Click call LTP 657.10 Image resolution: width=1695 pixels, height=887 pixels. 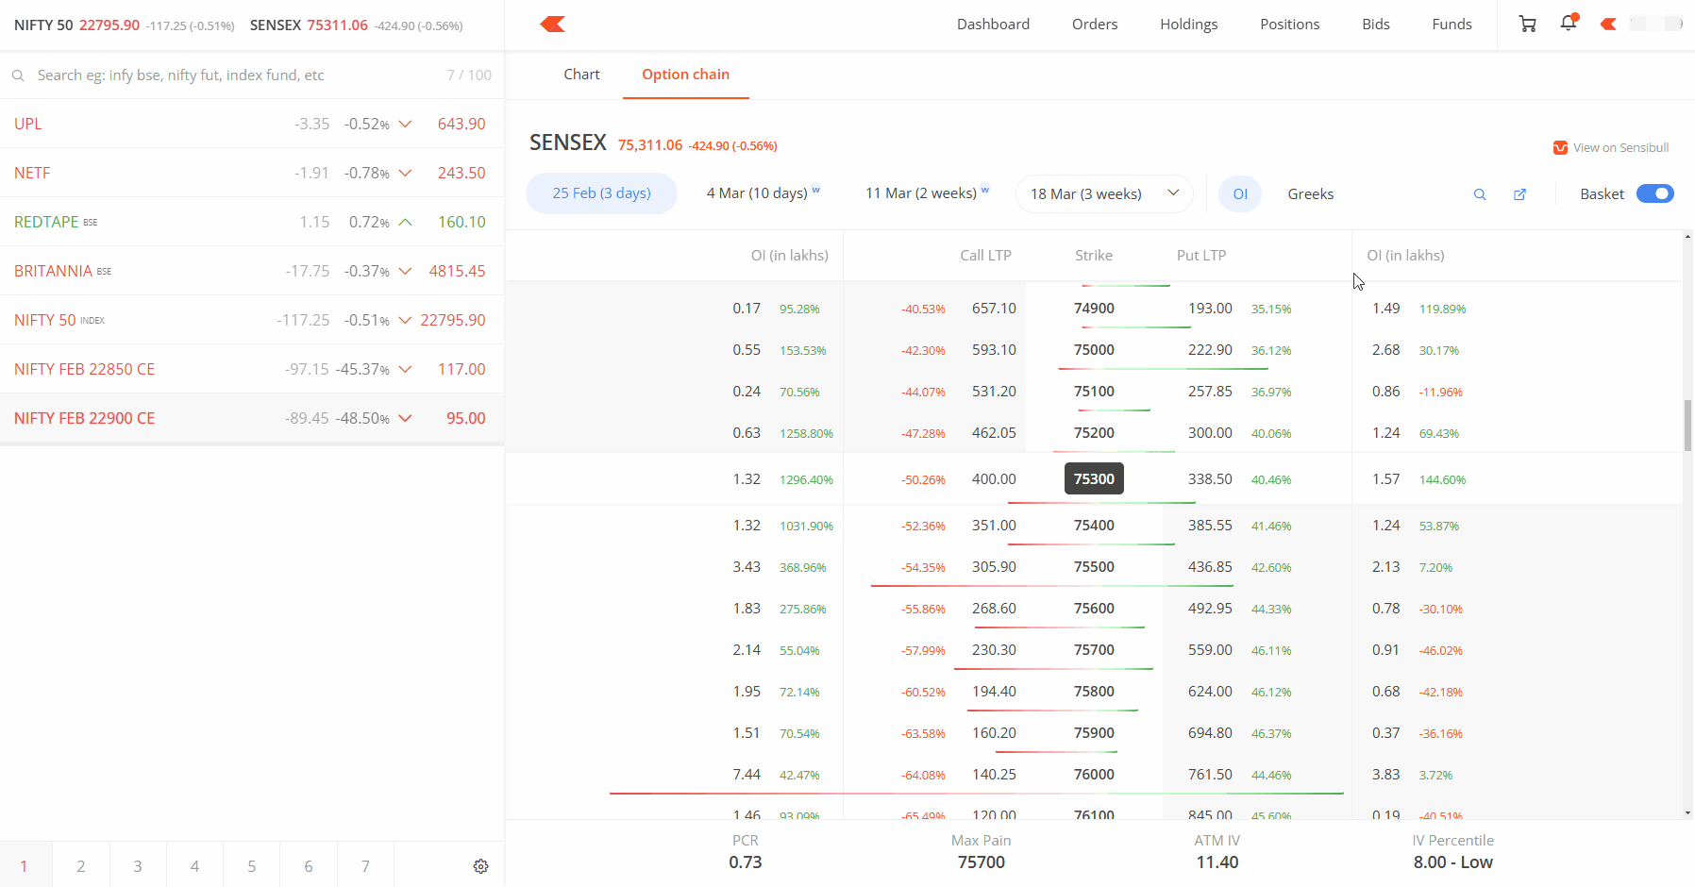[994, 309]
